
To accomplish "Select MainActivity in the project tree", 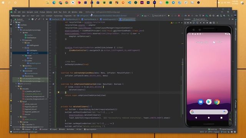I will [28, 76].
